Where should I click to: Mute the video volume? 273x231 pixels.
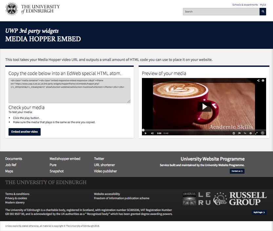point(152,133)
